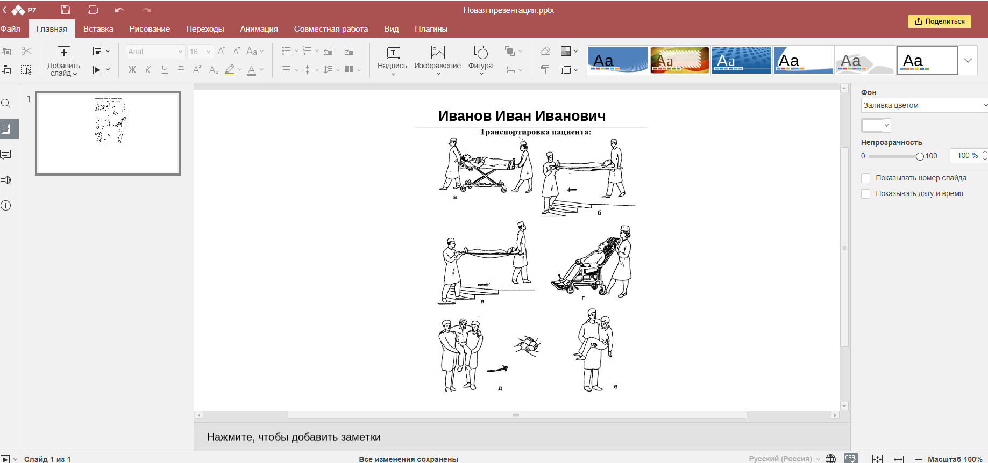This screenshot has width=988, height=463.
Task: Click the Save icon in title bar
Action: pos(66,10)
